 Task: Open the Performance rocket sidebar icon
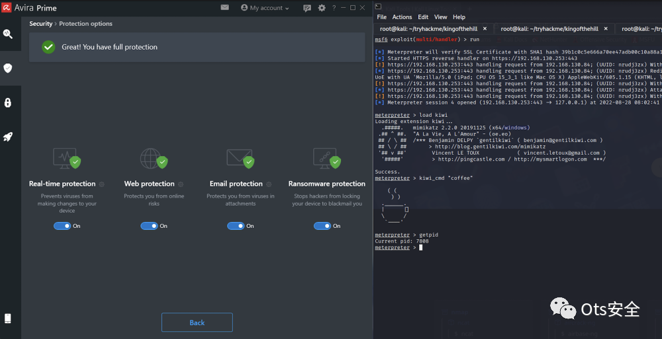(x=7, y=137)
